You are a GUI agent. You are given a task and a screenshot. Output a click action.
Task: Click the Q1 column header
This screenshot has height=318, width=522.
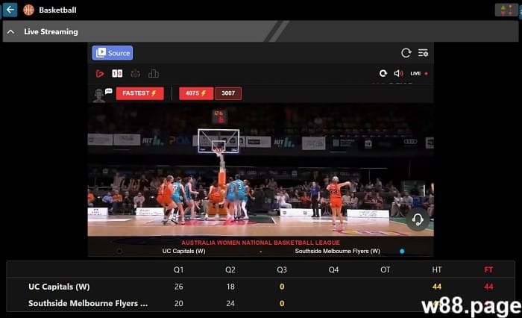pos(178,269)
